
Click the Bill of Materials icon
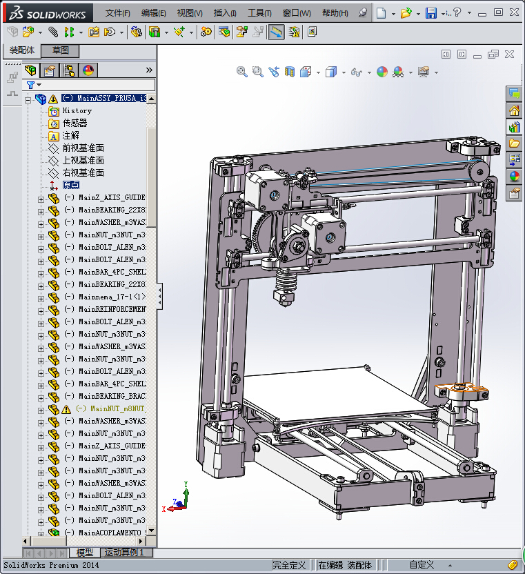click(224, 32)
